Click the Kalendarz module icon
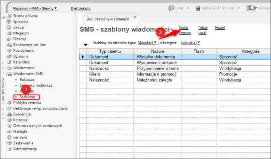This screenshot has width=271, height=159. [x=9, y=62]
